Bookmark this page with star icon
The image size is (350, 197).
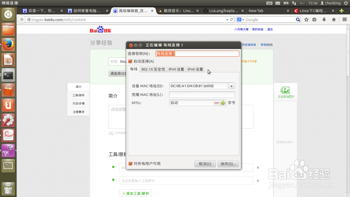click(307, 20)
